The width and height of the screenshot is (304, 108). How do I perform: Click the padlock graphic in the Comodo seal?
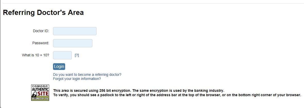pos(34,94)
